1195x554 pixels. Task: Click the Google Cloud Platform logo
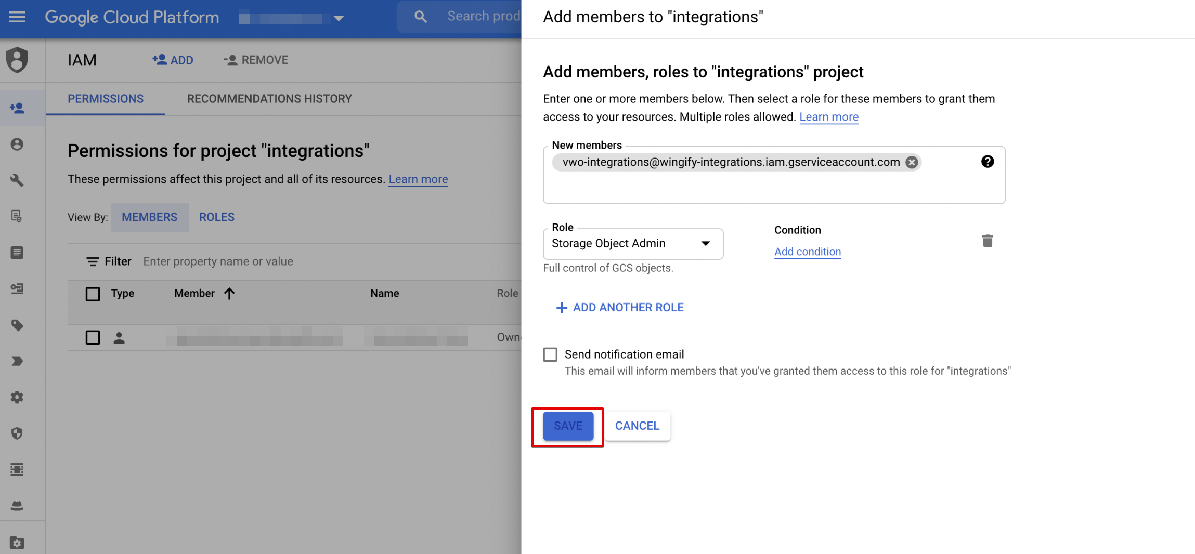click(x=132, y=17)
